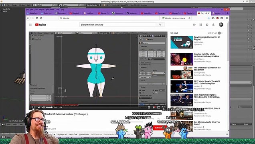Open the Bookmarks menu in the browser
Image resolution: width=255 pixels, height=144 pixels.
click(50, 10)
